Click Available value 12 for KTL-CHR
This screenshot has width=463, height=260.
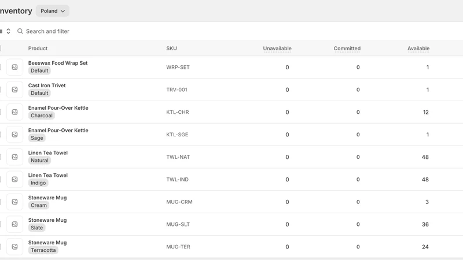point(426,112)
